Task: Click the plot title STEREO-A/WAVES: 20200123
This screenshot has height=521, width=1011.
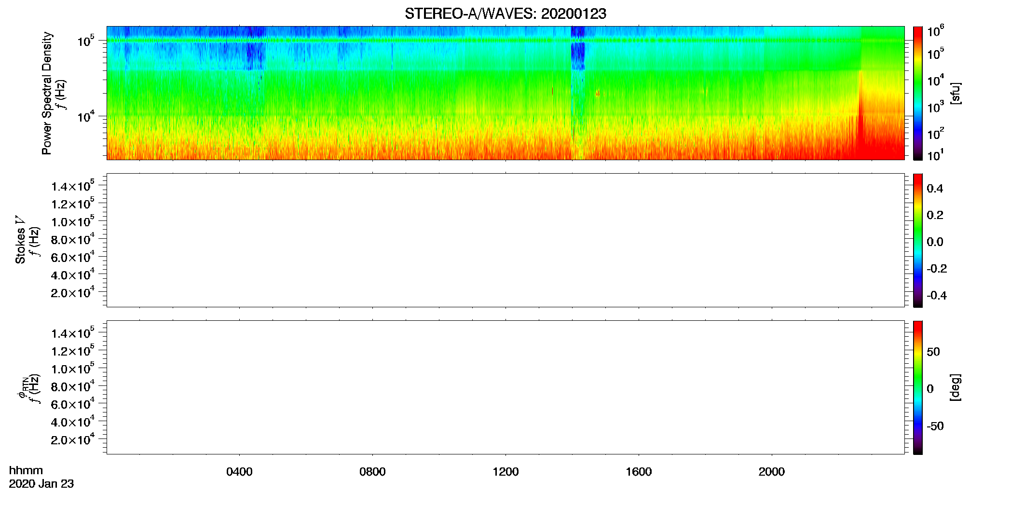Action: point(505,14)
